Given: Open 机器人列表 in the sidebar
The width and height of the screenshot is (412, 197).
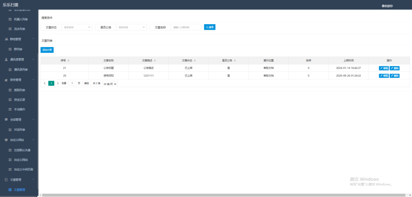Looking at the screenshot, I should pyautogui.click(x=21, y=19).
